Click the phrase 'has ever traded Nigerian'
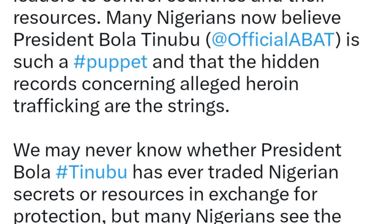Image resolution: width=391 pixels, height=224 pixels. (x=235, y=172)
